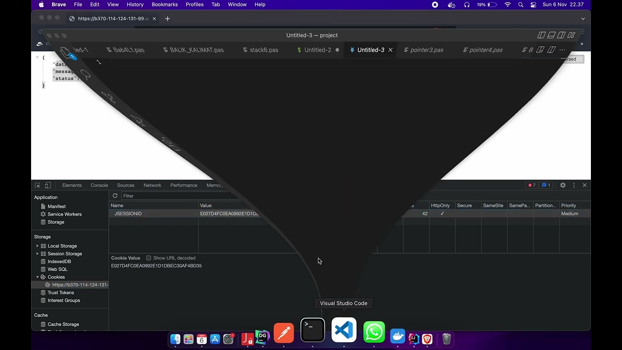Open DevTools more options menu
The image size is (622, 350).
click(x=574, y=185)
